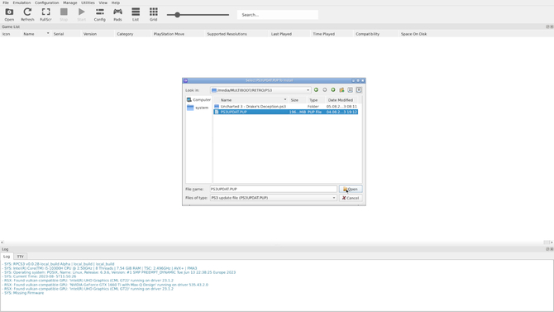Viewport: 554px width, 312px height.
Task: Open the Emulation menu
Action: (21, 2)
